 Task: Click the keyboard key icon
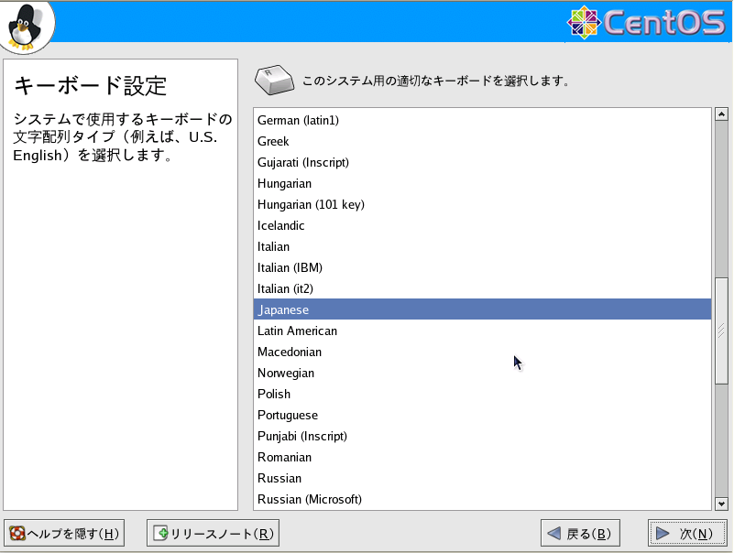click(275, 80)
